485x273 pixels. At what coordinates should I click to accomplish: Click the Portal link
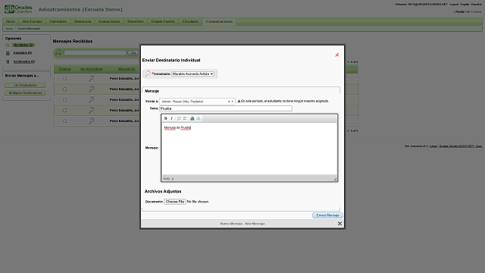tap(460, 12)
